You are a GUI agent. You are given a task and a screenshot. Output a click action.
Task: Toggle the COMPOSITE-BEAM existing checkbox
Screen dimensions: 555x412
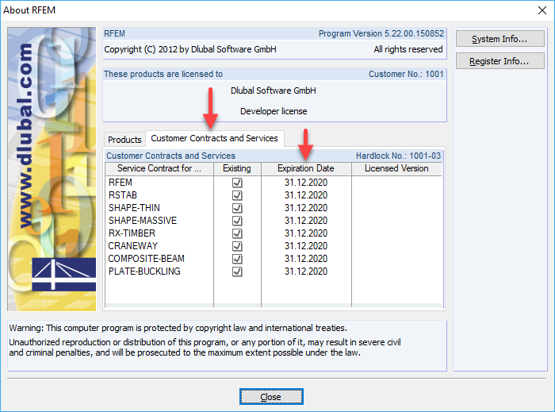tap(237, 259)
